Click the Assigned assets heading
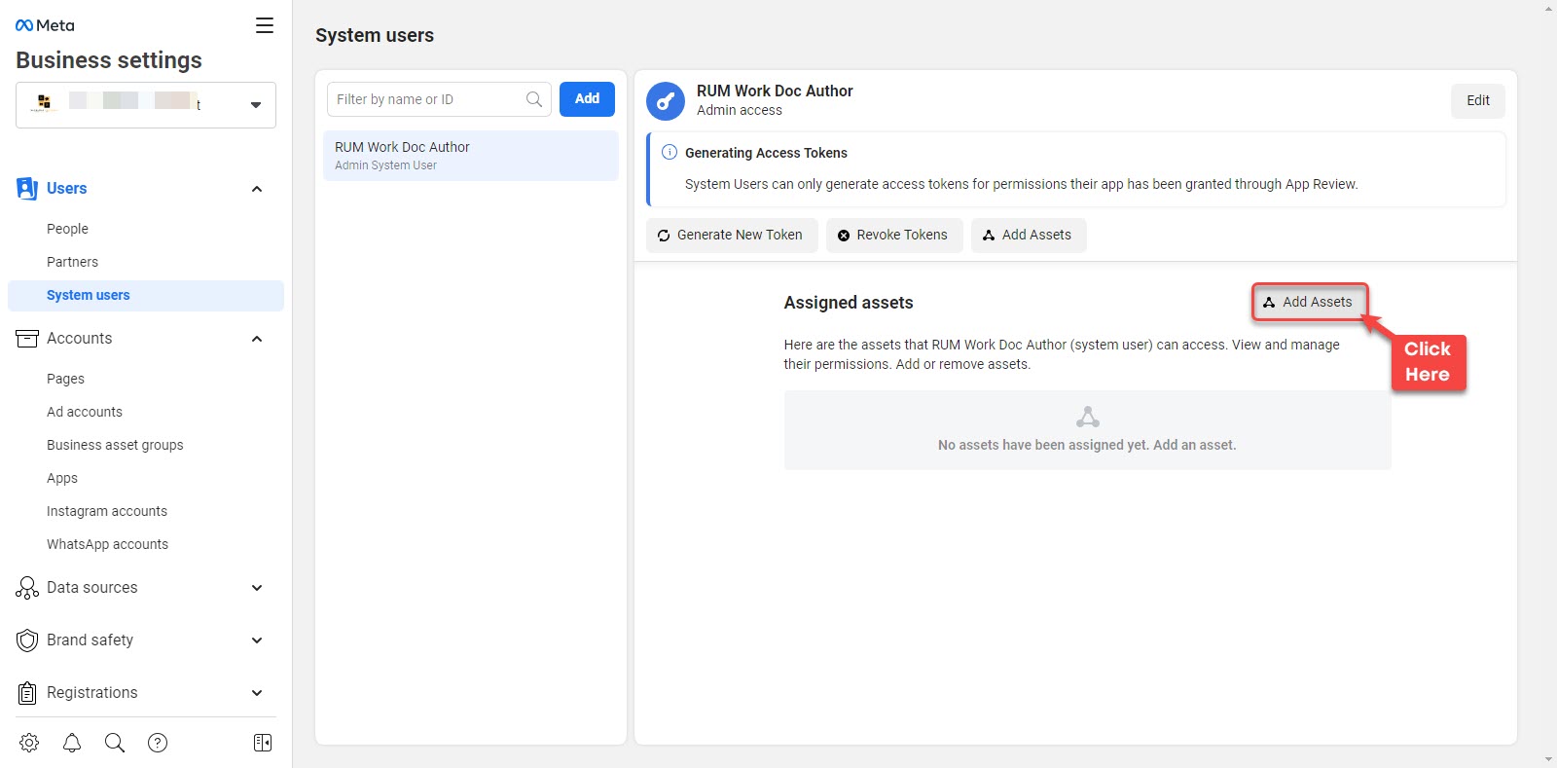Viewport: 1557px width, 768px height. 849,303
